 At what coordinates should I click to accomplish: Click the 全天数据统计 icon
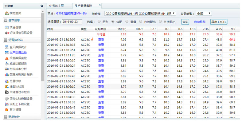[7, 47]
